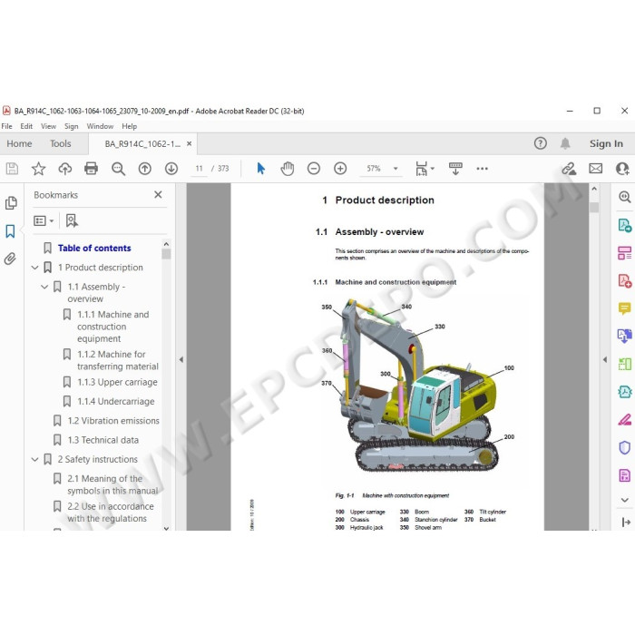
Task: Collapse right pane arrow handle
Action: (x=605, y=359)
